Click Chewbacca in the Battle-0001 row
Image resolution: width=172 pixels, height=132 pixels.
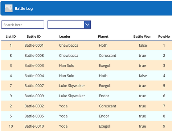click(69, 45)
